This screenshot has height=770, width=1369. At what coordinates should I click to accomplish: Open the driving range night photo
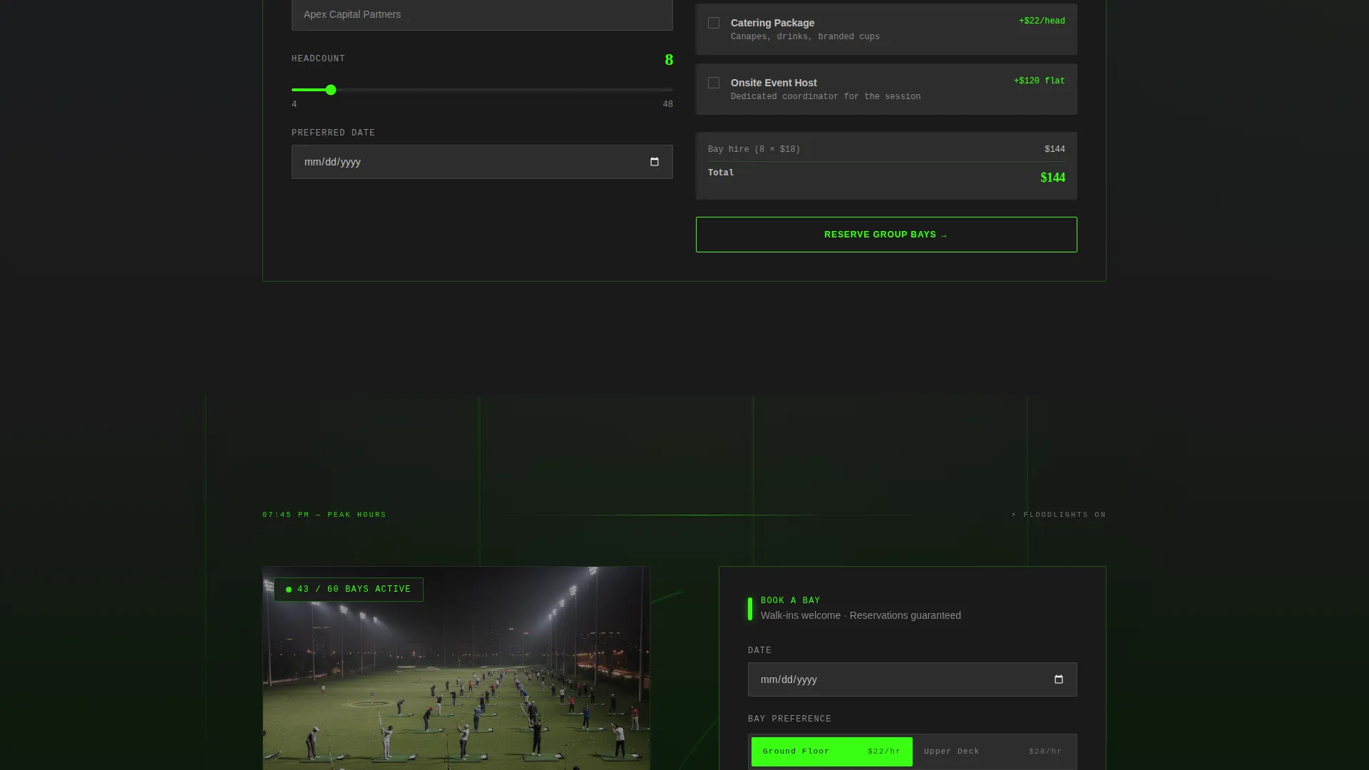pos(456,669)
